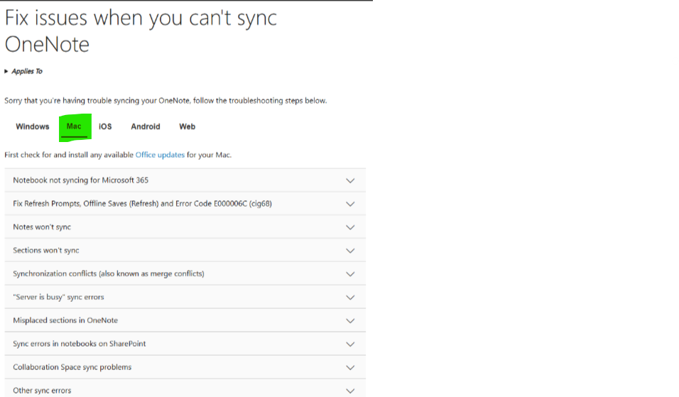Open the Office updates link
This screenshot has width=679, height=397.
pyautogui.click(x=160, y=155)
